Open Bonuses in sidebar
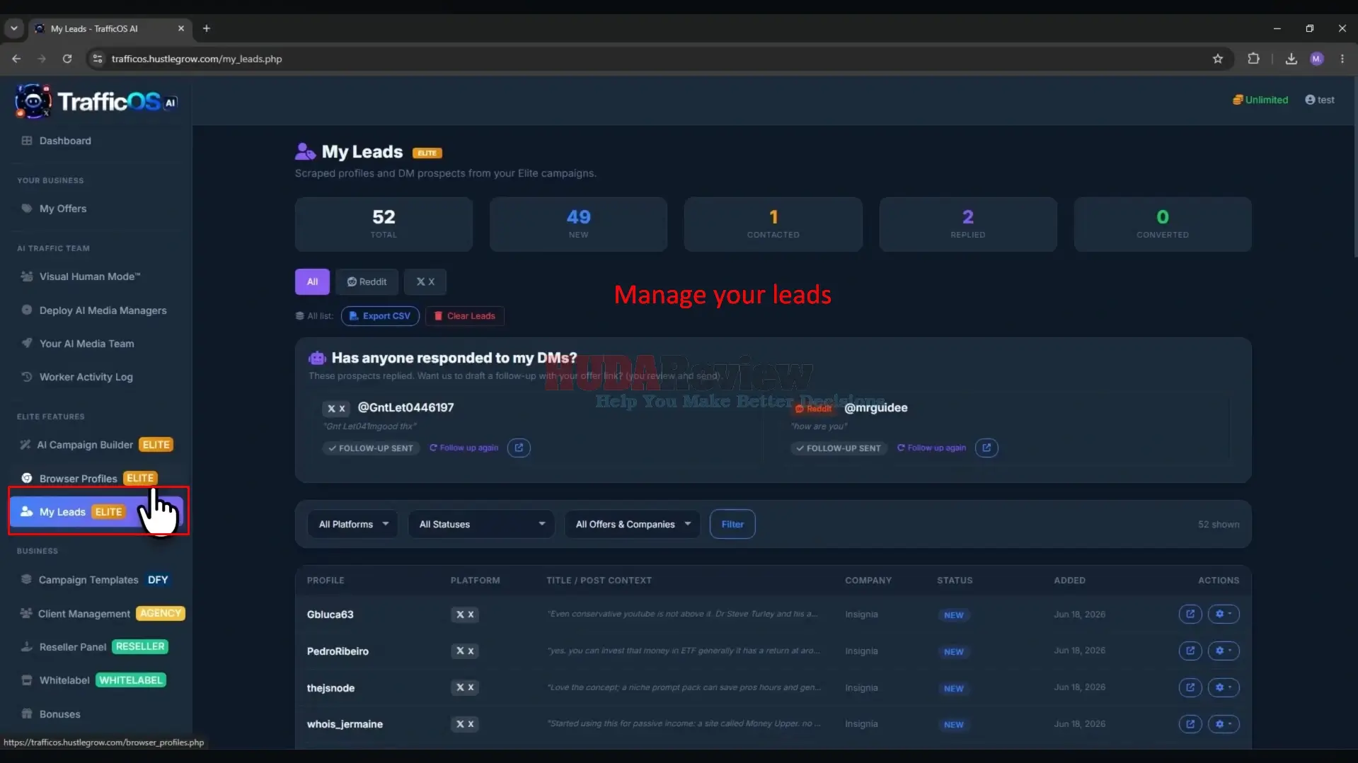 tap(59, 714)
